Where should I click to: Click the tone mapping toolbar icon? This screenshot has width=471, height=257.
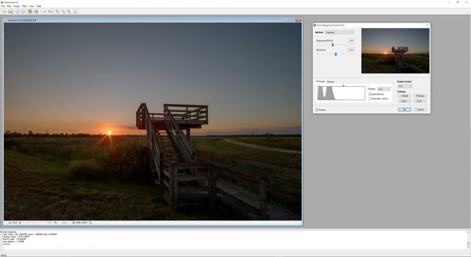(x=30, y=12)
